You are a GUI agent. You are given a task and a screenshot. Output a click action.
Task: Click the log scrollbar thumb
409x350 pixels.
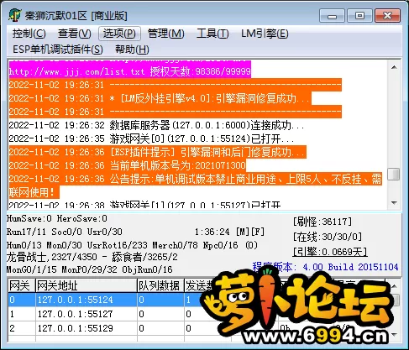point(394,174)
